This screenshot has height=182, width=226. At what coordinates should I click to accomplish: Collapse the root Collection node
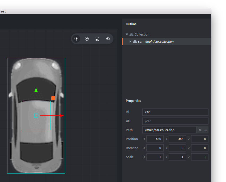click(127, 34)
